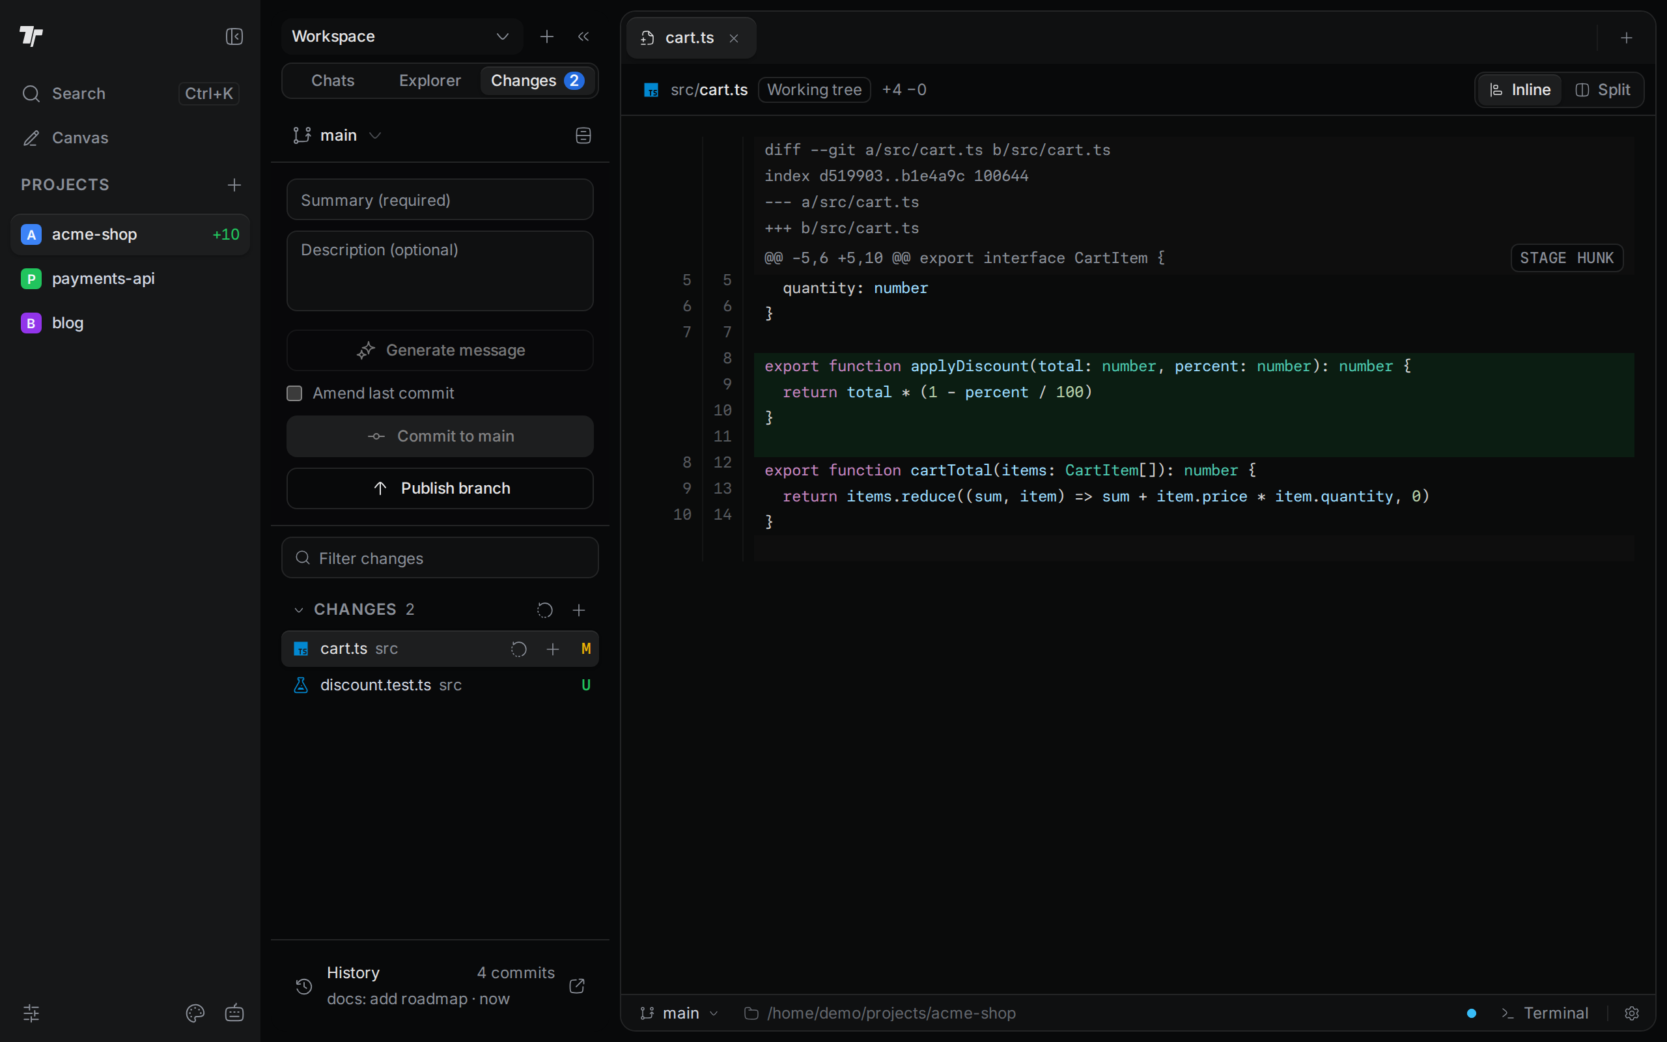Select discount.test.ts in changes list
This screenshot has height=1042, width=1667.
click(x=440, y=685)
